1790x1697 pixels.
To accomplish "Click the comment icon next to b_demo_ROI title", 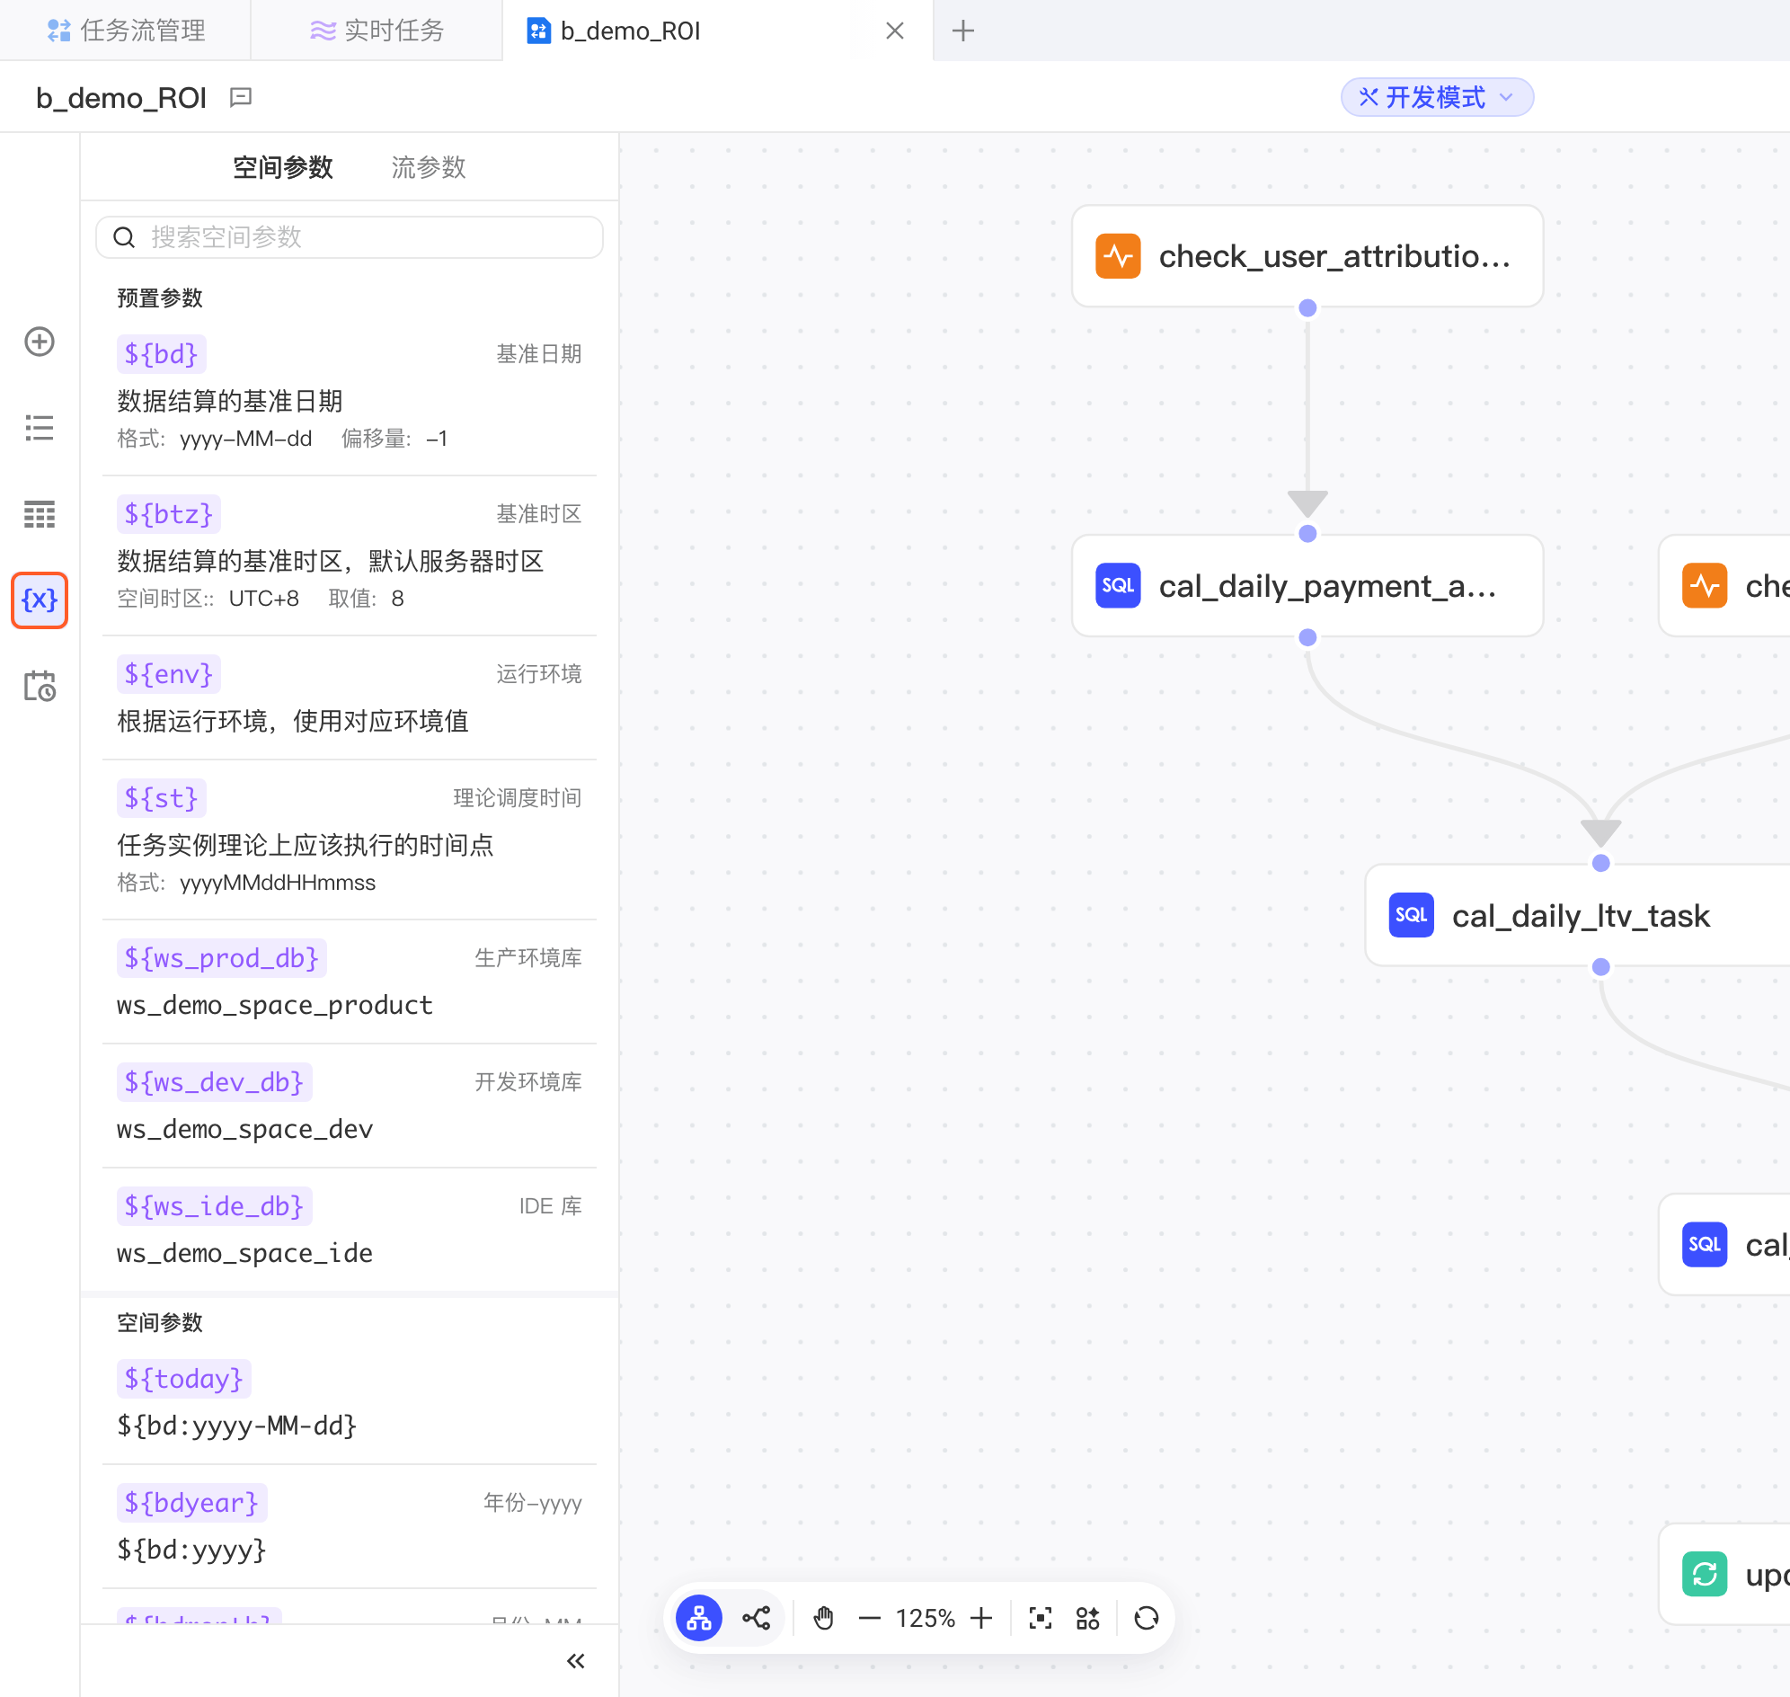I will (241, 97).
